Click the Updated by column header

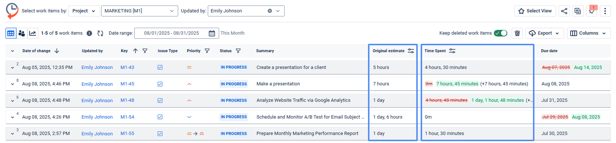click(92, 51)
